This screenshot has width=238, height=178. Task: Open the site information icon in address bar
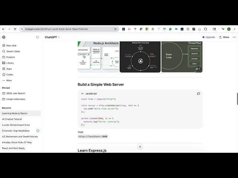(22, 29)
